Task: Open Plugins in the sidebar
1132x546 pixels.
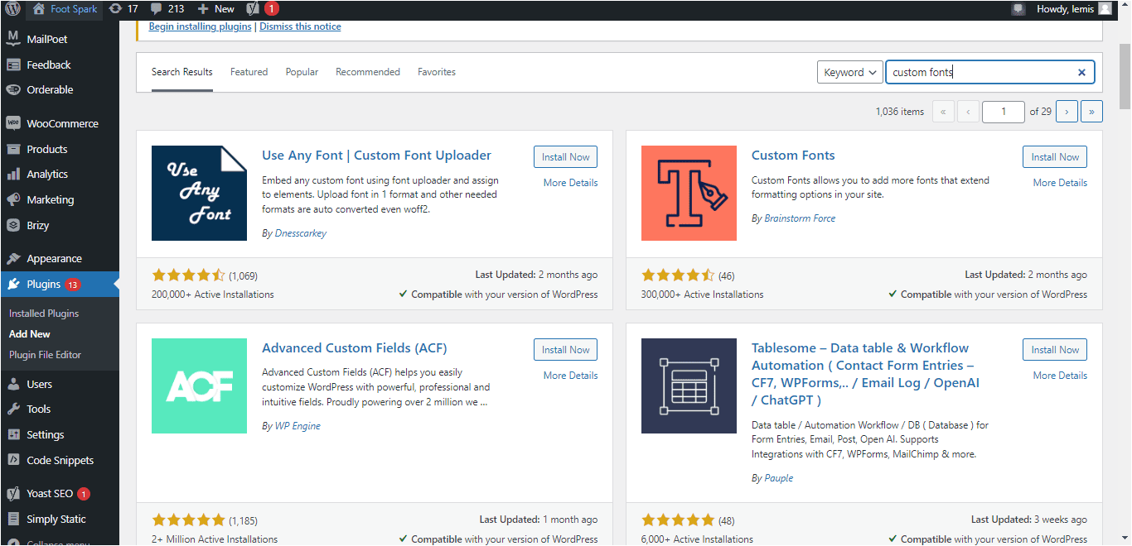Action: [60, 284]
